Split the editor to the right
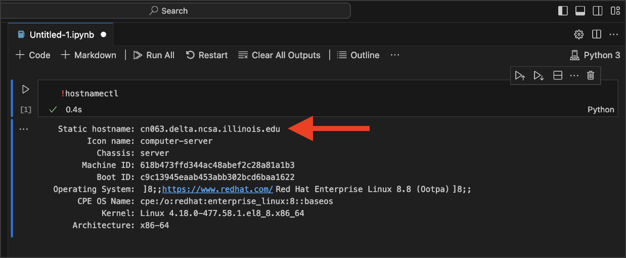Screen dimensions: 626x258 point(597,34)
